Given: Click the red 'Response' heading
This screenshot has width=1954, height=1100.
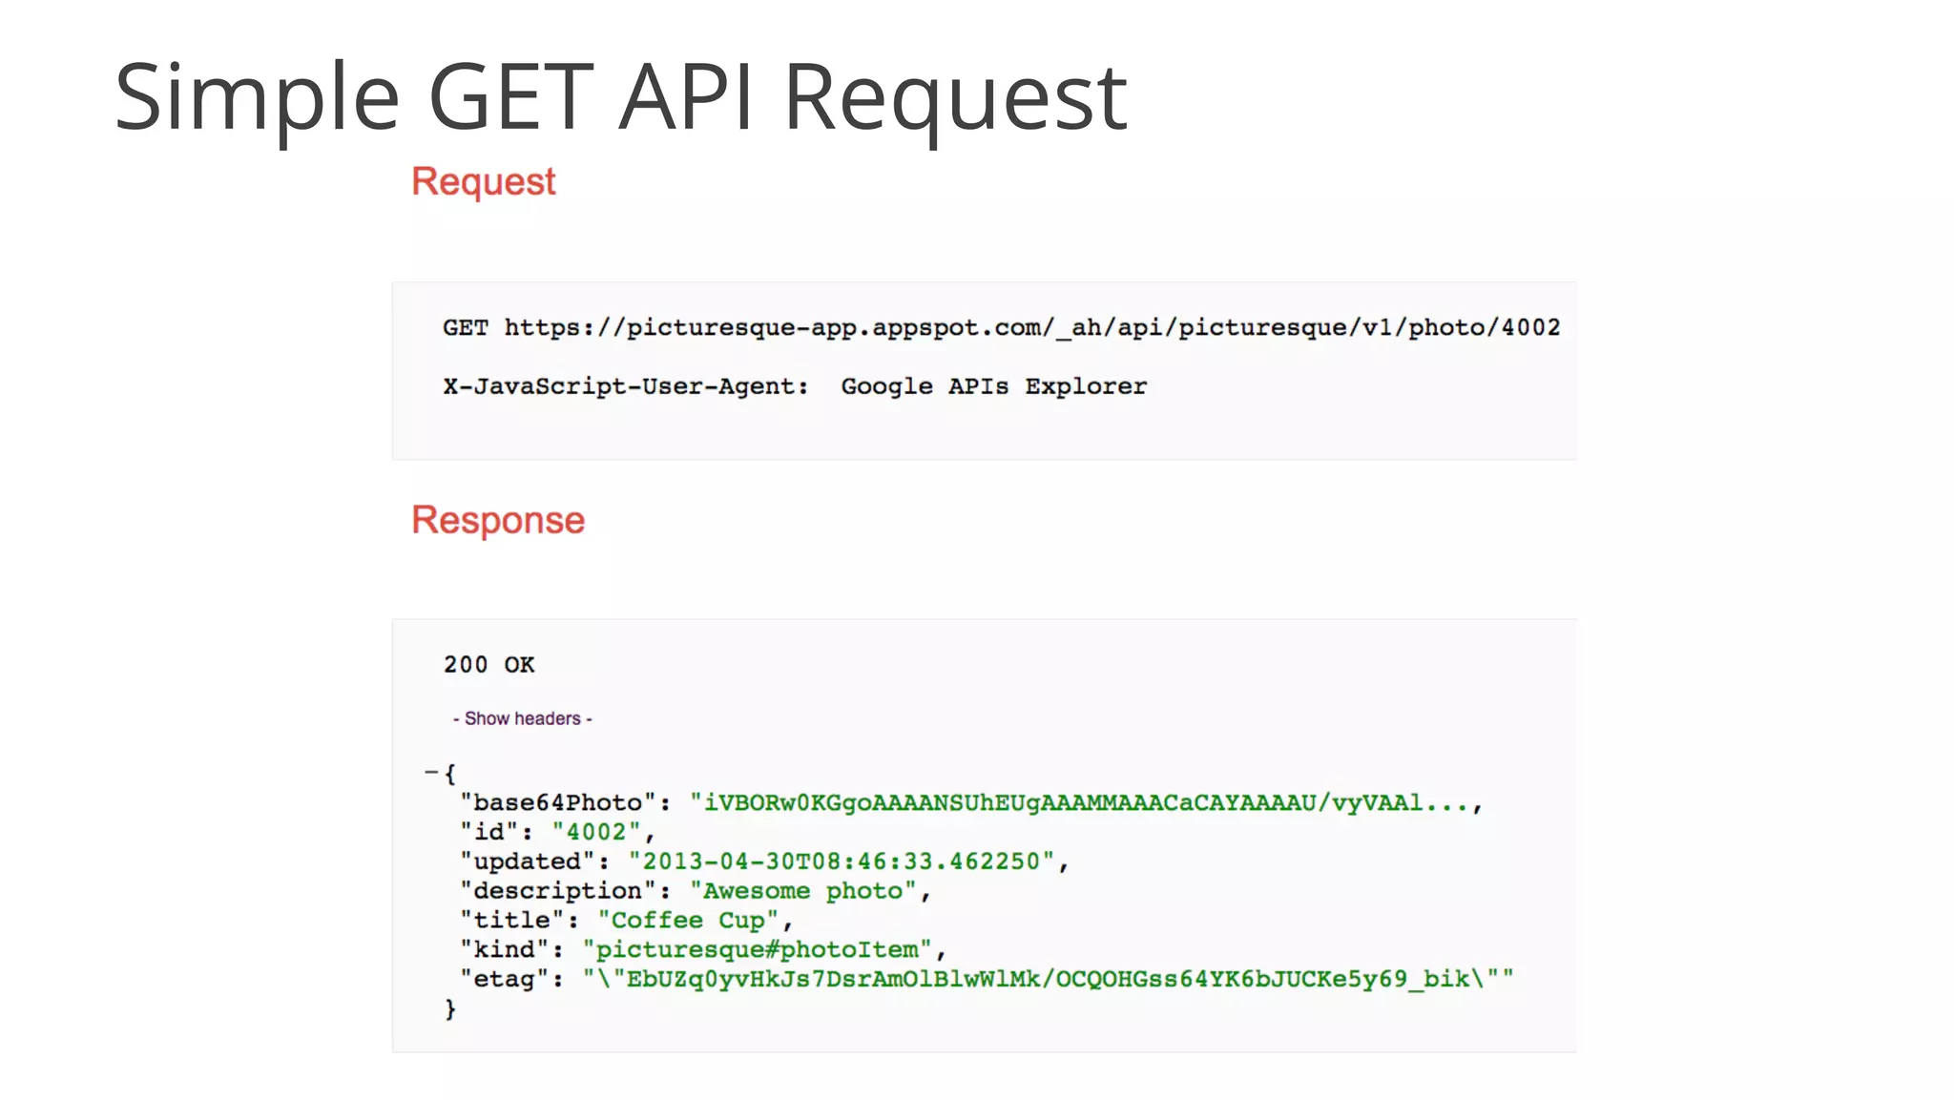Looking at the screenshot, I should [x=498, y=521].
